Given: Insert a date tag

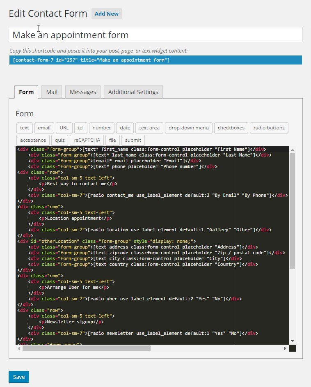Looking at the screenshot, I should (x=125, y=128).
